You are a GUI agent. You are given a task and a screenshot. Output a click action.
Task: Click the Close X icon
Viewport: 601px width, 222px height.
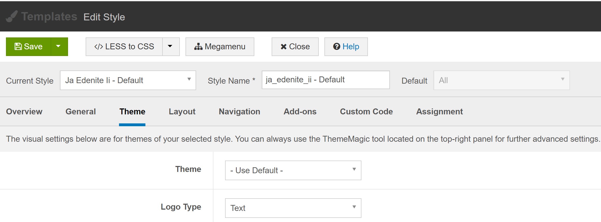[284, 47]
